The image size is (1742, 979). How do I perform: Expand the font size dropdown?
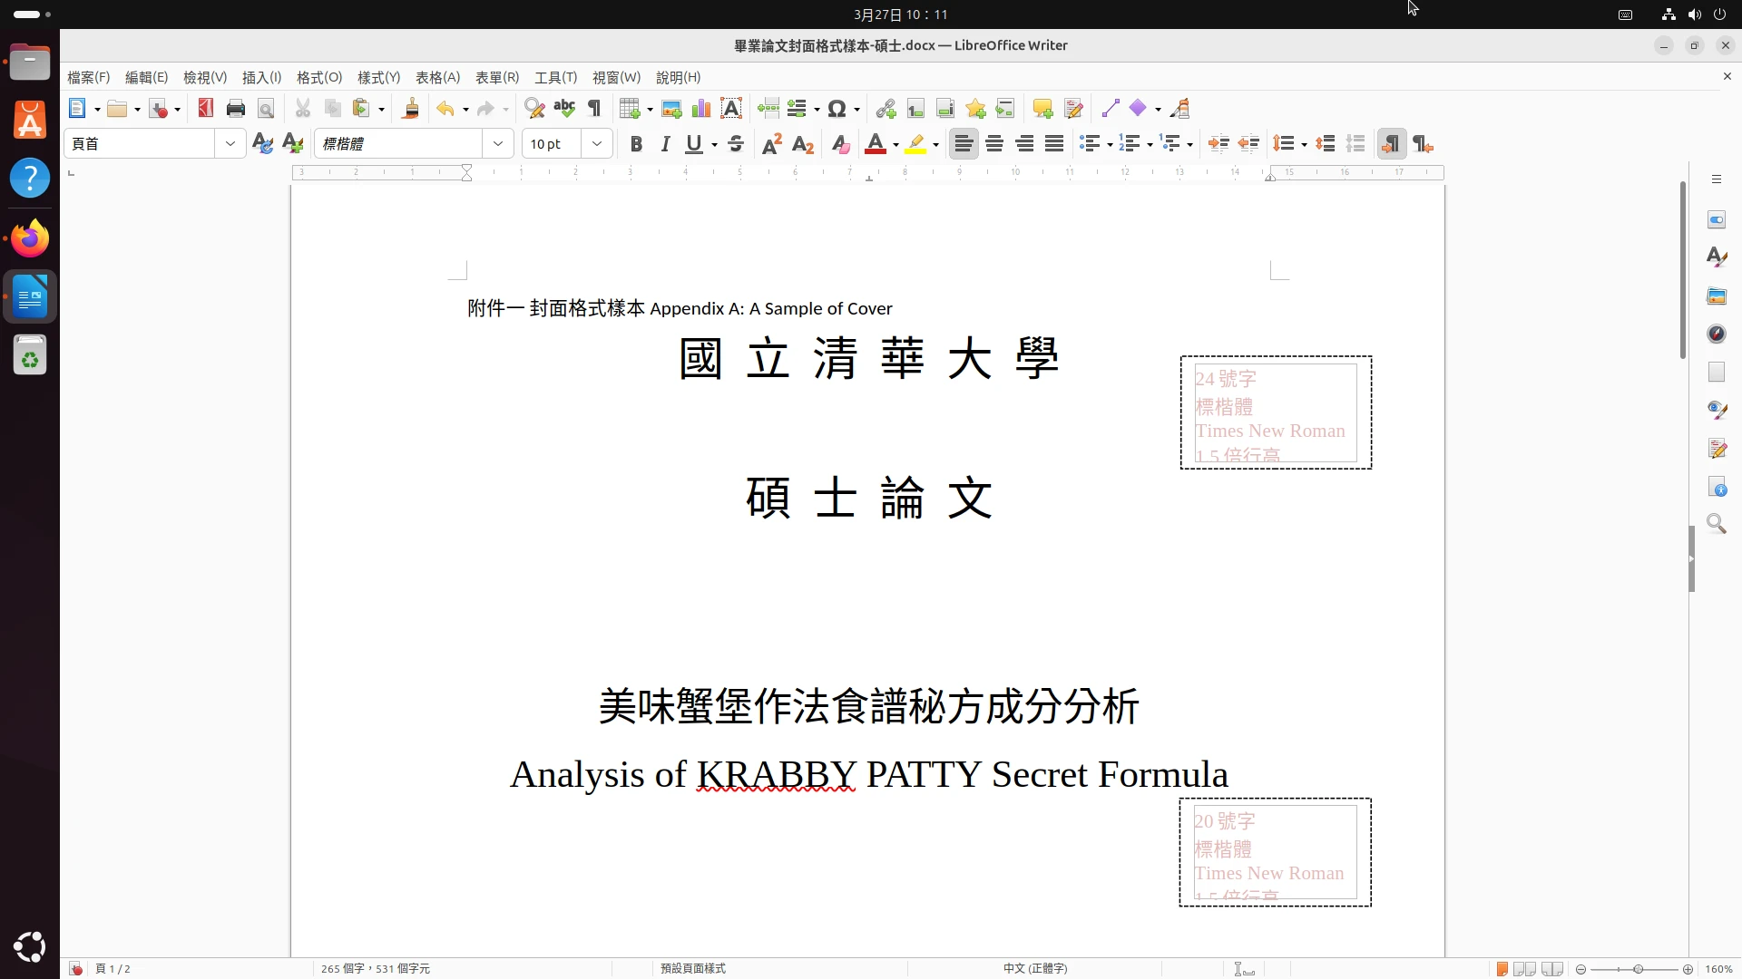597,144
